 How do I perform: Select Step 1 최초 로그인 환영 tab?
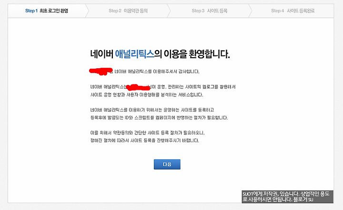coord(47,11)
